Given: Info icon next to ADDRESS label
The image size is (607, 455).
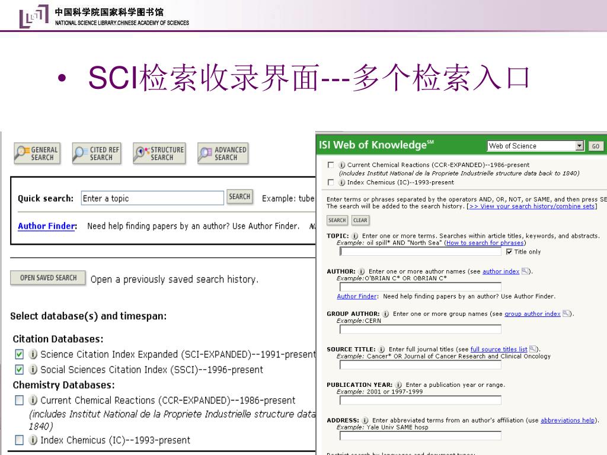Looking at the screenshot, I should click(365, 420).
